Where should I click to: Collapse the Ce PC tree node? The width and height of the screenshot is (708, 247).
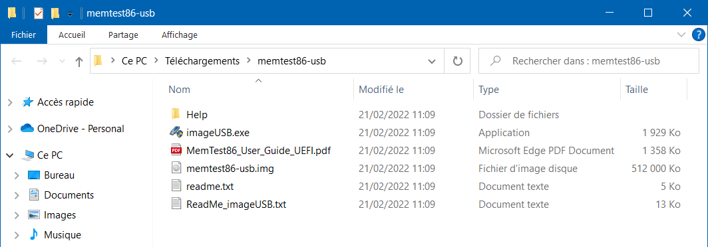pyautogui.click(x=10, y=155)
